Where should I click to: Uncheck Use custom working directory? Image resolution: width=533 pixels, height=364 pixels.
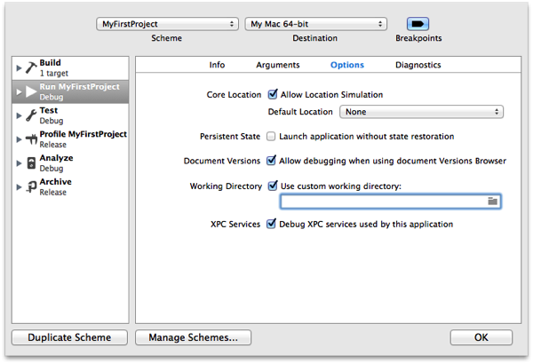[x=273, y=186]
